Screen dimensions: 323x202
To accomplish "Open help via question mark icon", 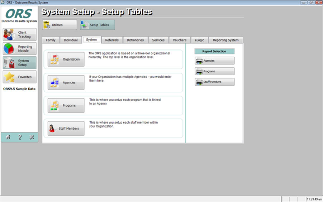I will (x=20, y=137).
